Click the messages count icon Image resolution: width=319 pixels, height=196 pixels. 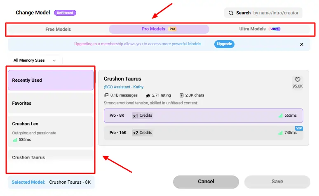[x=106, y=95]
